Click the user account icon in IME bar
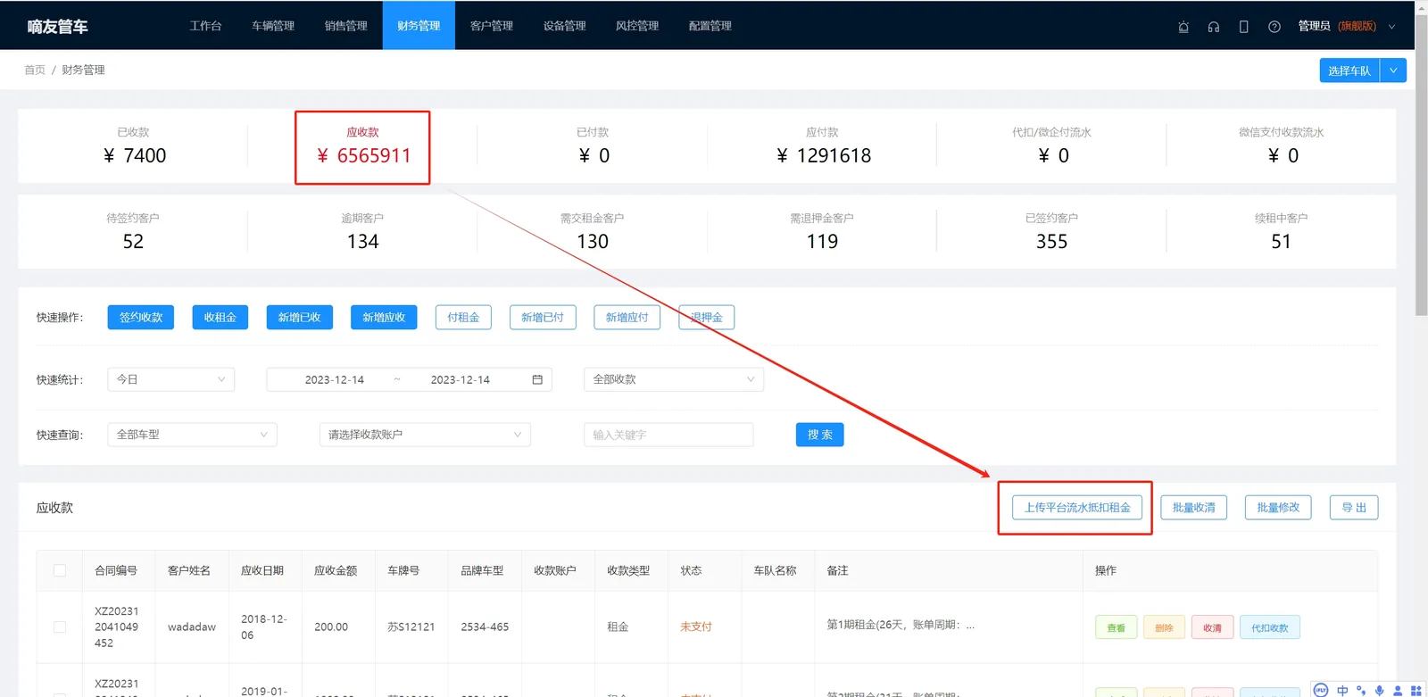Screen dimensions: 1428x697 coord(1398,690)
